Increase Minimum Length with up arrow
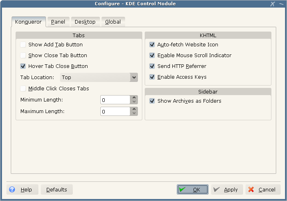 click(134, 98)
